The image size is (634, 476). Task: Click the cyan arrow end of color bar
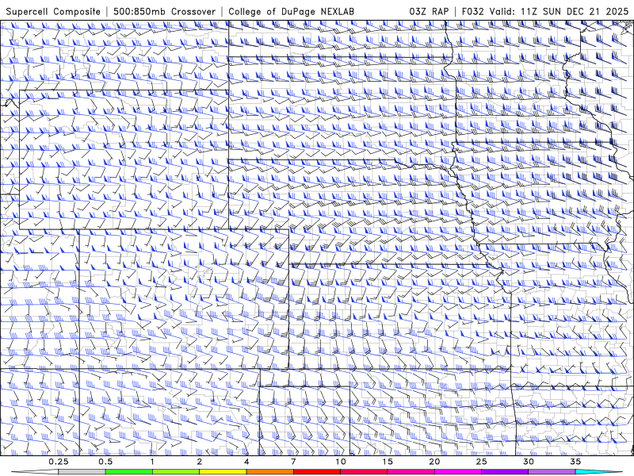click(x=598, y=472)
